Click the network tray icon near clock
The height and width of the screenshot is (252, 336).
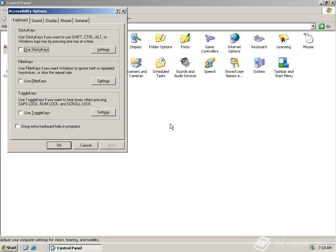[x=312, y=248]
